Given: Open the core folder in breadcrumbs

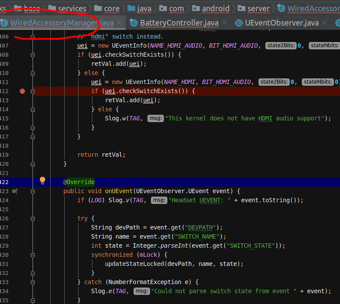Looking at the screenshot, I should pyautogui.click(x=112, y=9).
